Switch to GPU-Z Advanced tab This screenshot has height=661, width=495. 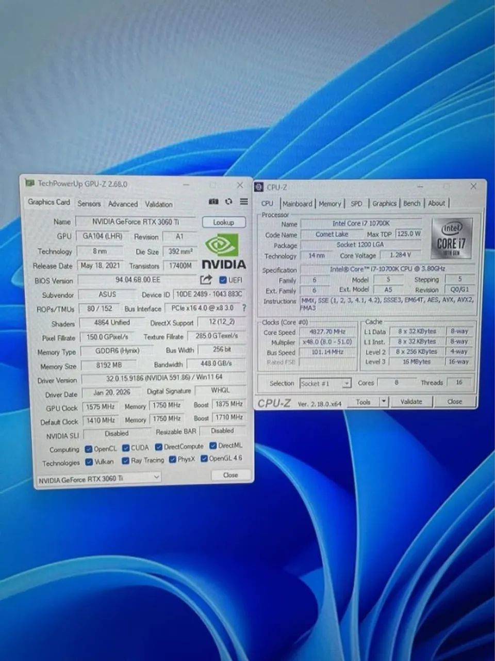tap(123, 204)
